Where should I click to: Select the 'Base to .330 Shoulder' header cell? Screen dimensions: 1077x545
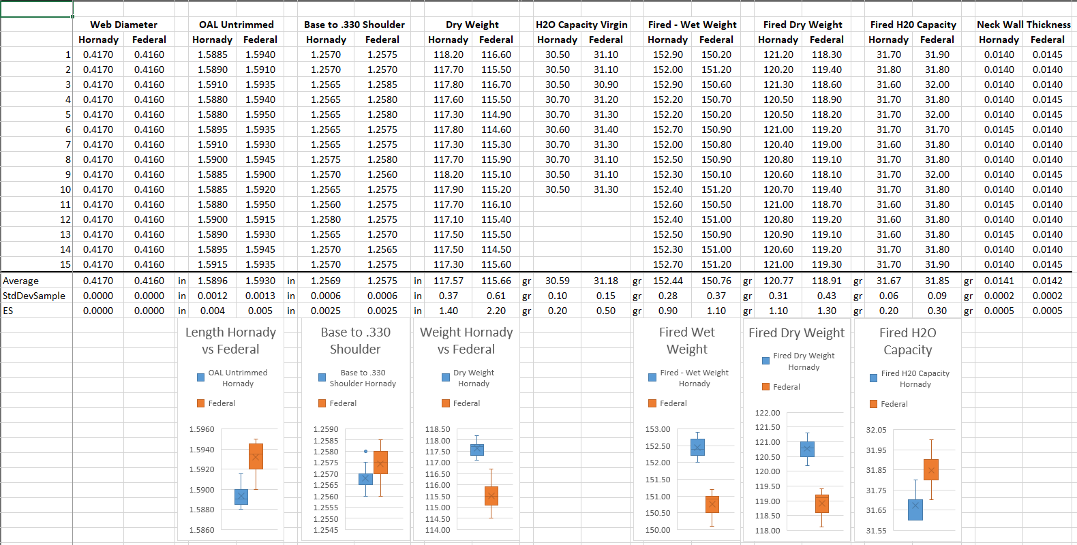point(354,25)
